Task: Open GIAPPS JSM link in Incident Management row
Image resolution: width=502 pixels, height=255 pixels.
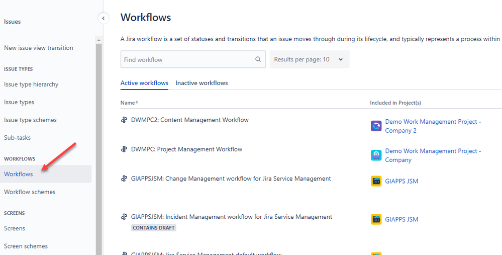Action: point(401,219)
